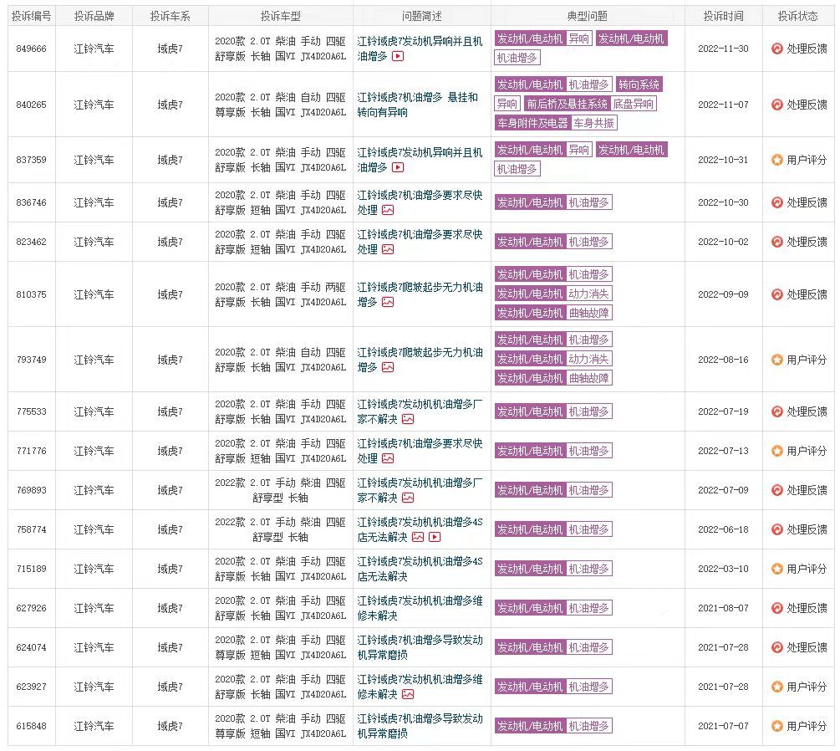Click 处理反馈 status icon for complaint 810375

[776, 294]
